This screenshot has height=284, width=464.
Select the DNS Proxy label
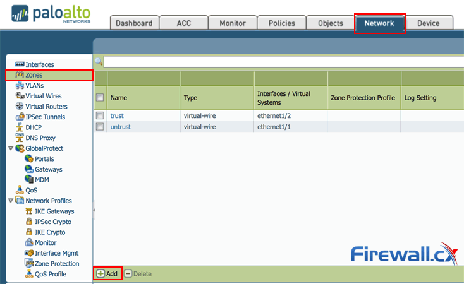(x=40, y=138)
